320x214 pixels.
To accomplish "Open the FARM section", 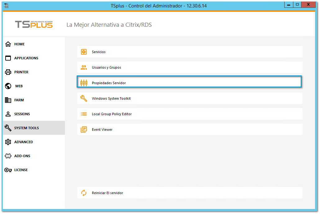I will pos(34,100).
